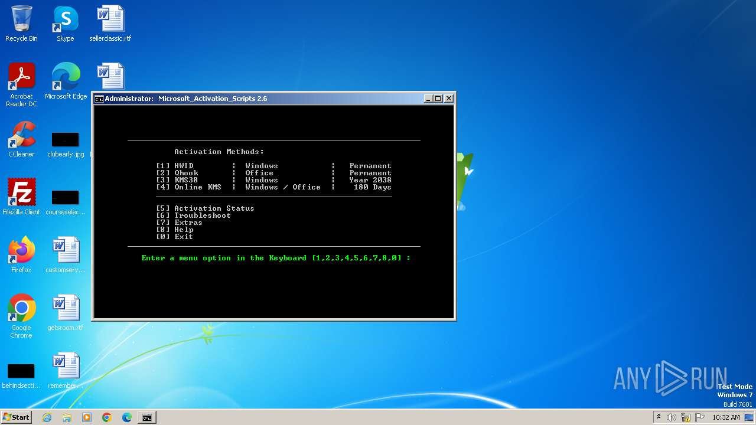Open the network tray icon
Image resolution: width=756 pixels, height=425 pixels.
tap(686, 417)
